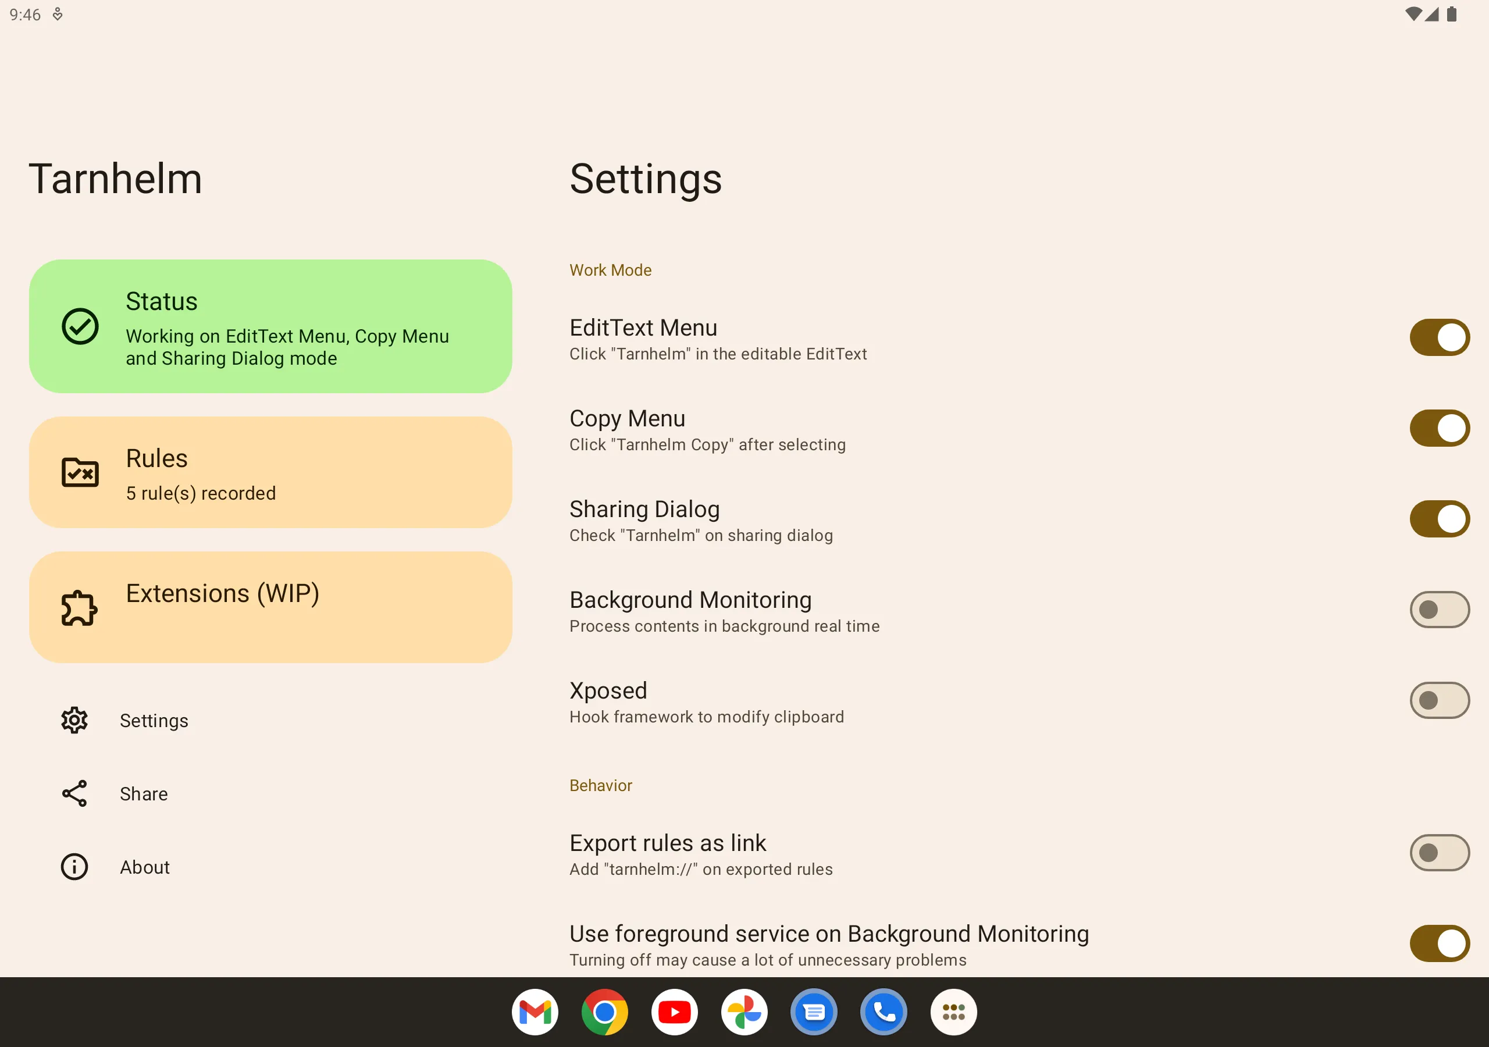Open YouTube from the taskbar
Screen dimensions: 1489x1047
pos(675,1012)
